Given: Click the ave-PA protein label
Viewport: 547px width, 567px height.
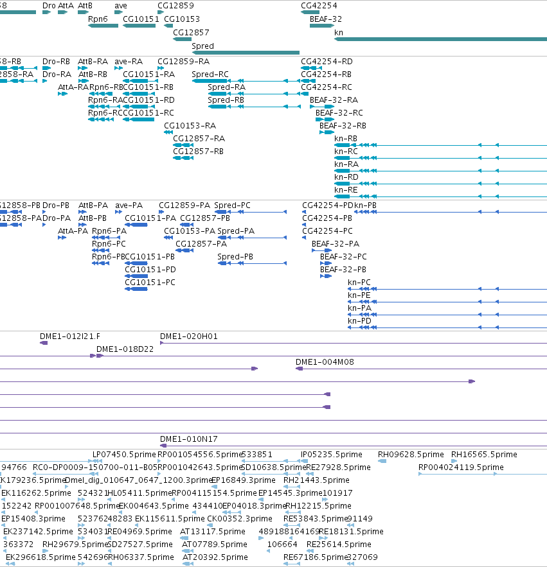Looking at the screenshot, I should coord(129,205).
